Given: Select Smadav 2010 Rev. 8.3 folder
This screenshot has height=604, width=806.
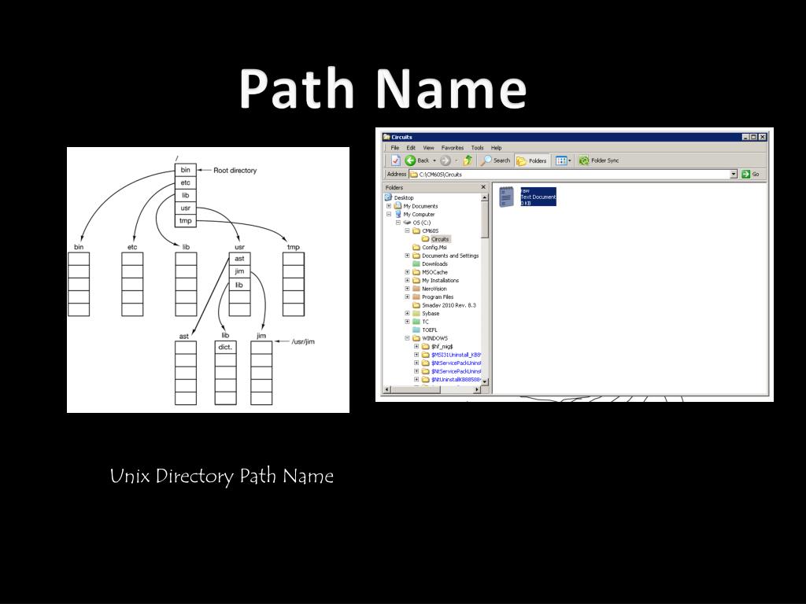Looking at the screenshot, I should (x=449, y=305).
